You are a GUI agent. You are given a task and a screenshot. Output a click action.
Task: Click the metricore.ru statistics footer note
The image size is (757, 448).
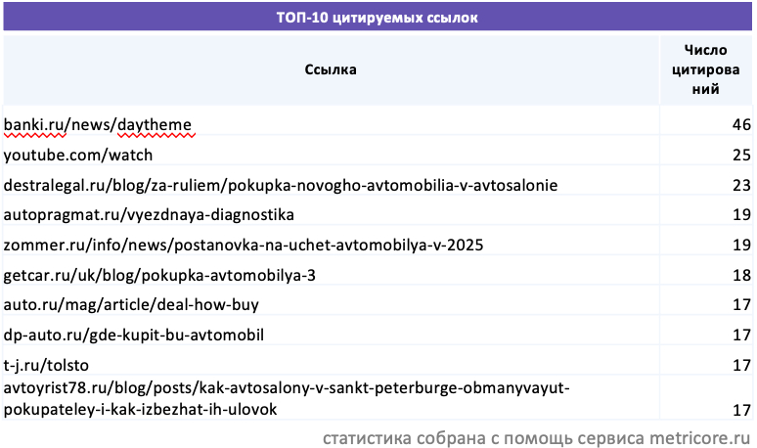point(536,438)
